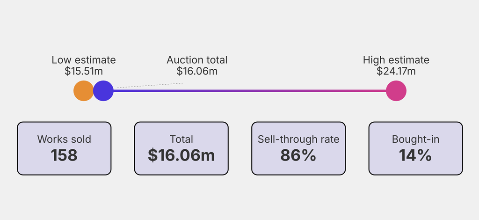Click the pink High estimate dot
The width and height of the screenshot is (479, 220).
(x=396, y=91)
